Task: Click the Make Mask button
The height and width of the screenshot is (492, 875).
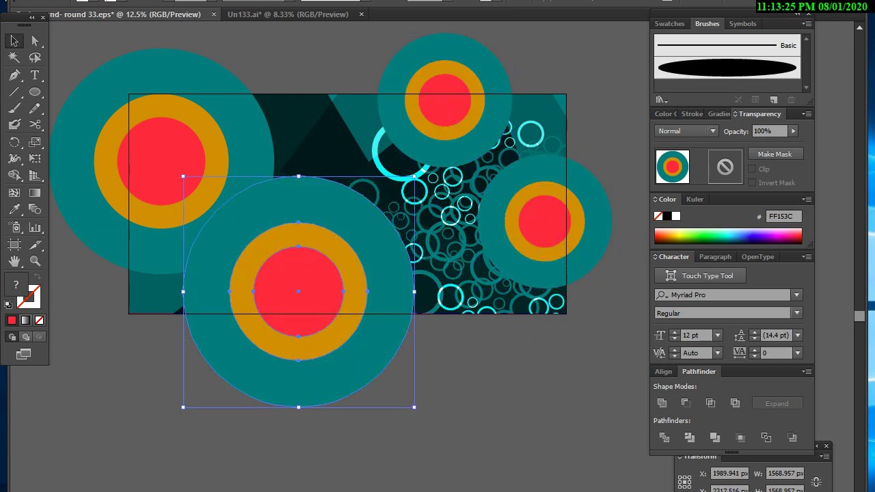Action: tap(775, 154)
